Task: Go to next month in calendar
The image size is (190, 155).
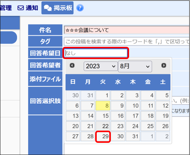Action: pos(164,66)
